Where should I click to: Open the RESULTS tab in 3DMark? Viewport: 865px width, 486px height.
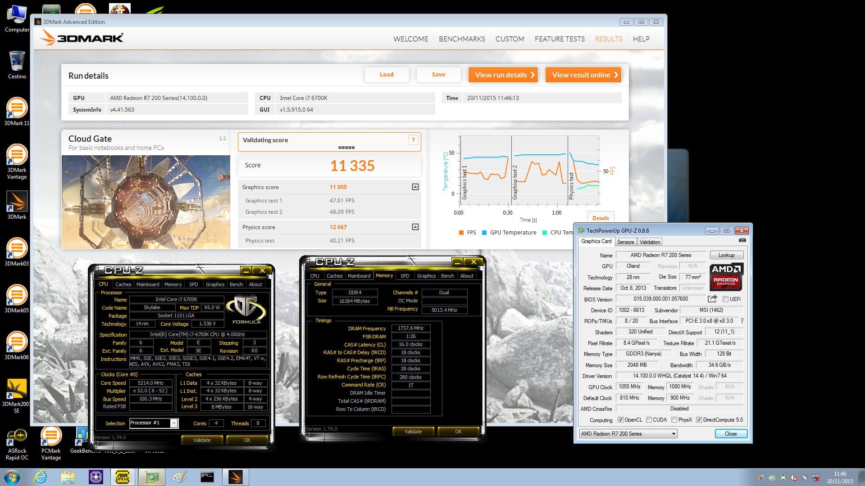tap(609, 39)
